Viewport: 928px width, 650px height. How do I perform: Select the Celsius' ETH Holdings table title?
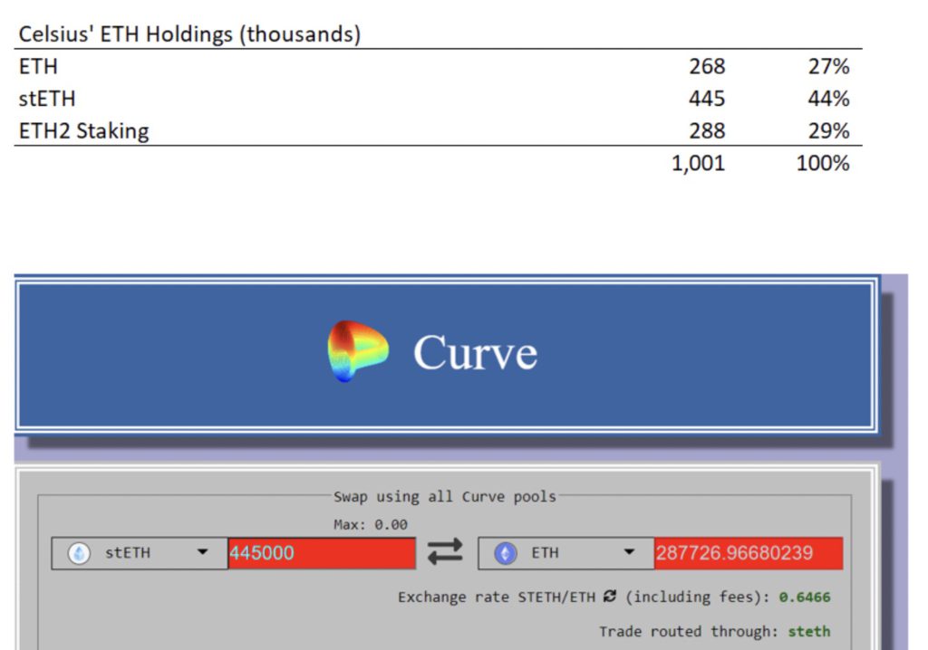tap(189, 35)
